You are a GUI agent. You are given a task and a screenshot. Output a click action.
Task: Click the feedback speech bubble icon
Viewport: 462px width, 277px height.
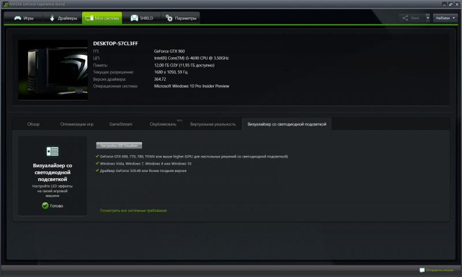pyautogui.click(x=422, y=270)
